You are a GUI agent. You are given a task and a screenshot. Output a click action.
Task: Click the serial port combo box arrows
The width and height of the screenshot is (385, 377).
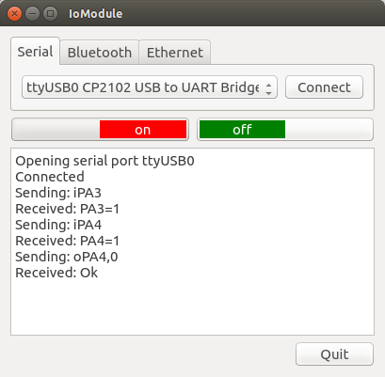tap(268, 87)
